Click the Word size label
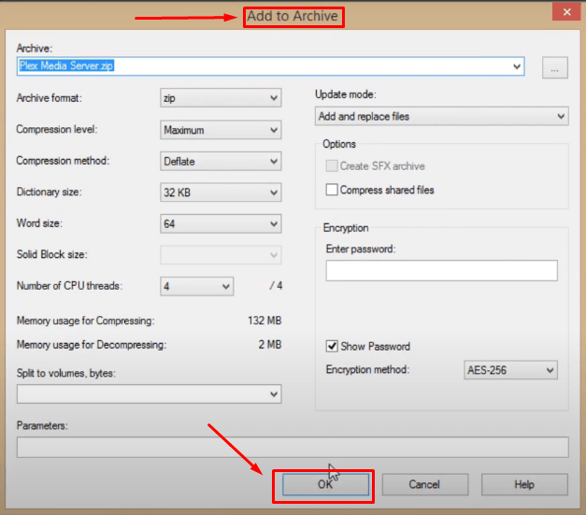This screenshot has height=515, width=586. click(39, 223)
